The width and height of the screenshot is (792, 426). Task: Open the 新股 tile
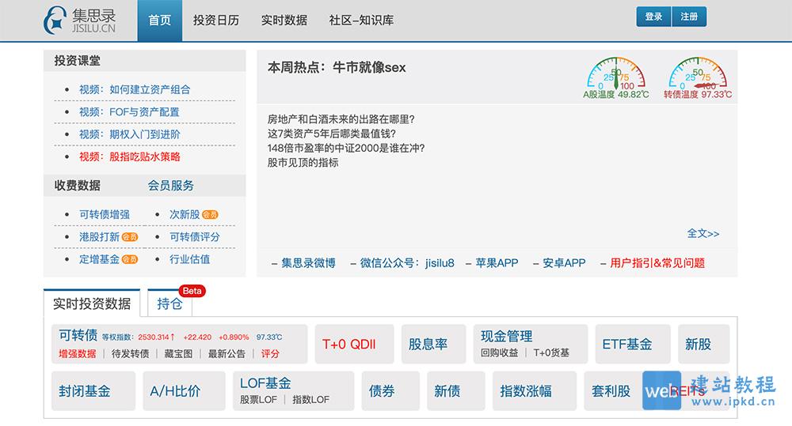703,345
